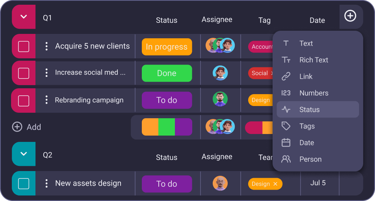Open three-dot menu for New assets design
The width and height of the screenshot is (375, 201).
(x=46, y=183)
